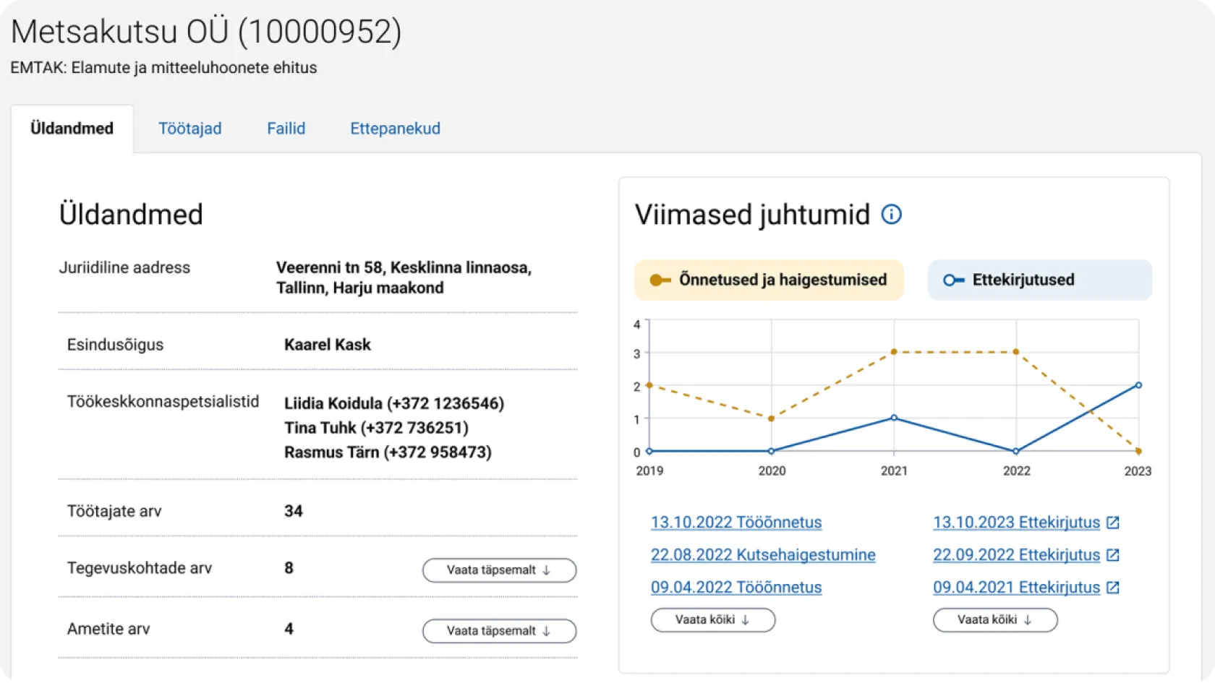Expand all accidents via Vaata kõiki under Tööõnnetus
The width and height of the screenshot is (1215, 683).
[712, 620]
